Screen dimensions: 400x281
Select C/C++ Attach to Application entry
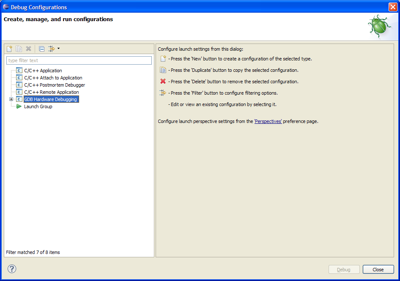(53, 78)
